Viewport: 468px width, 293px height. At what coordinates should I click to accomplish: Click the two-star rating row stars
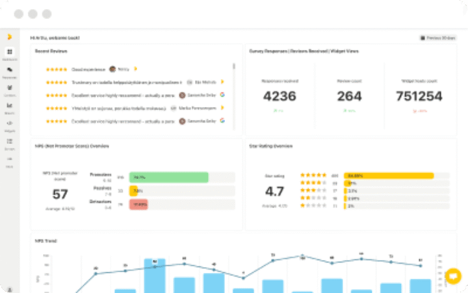(x=313, y=198)
